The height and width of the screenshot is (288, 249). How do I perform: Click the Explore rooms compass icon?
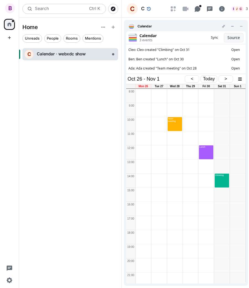(x=113, y=9)
